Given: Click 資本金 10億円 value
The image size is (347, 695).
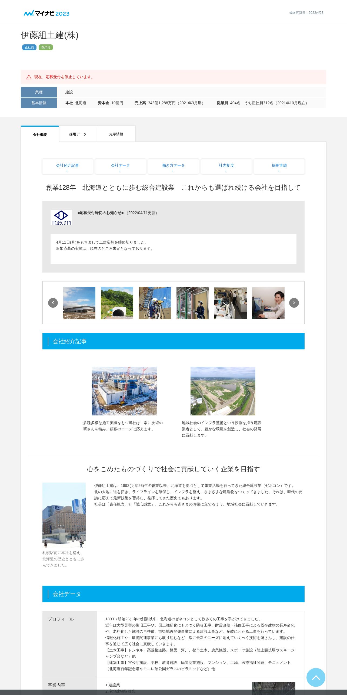Looking at the screenshot, I should coord(111,103).
